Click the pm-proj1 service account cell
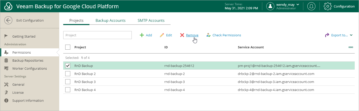 pos(279,66)
